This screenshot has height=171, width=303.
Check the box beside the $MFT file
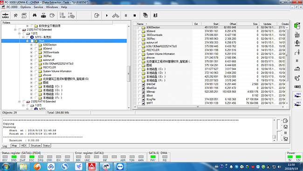[x=139, y=103]
